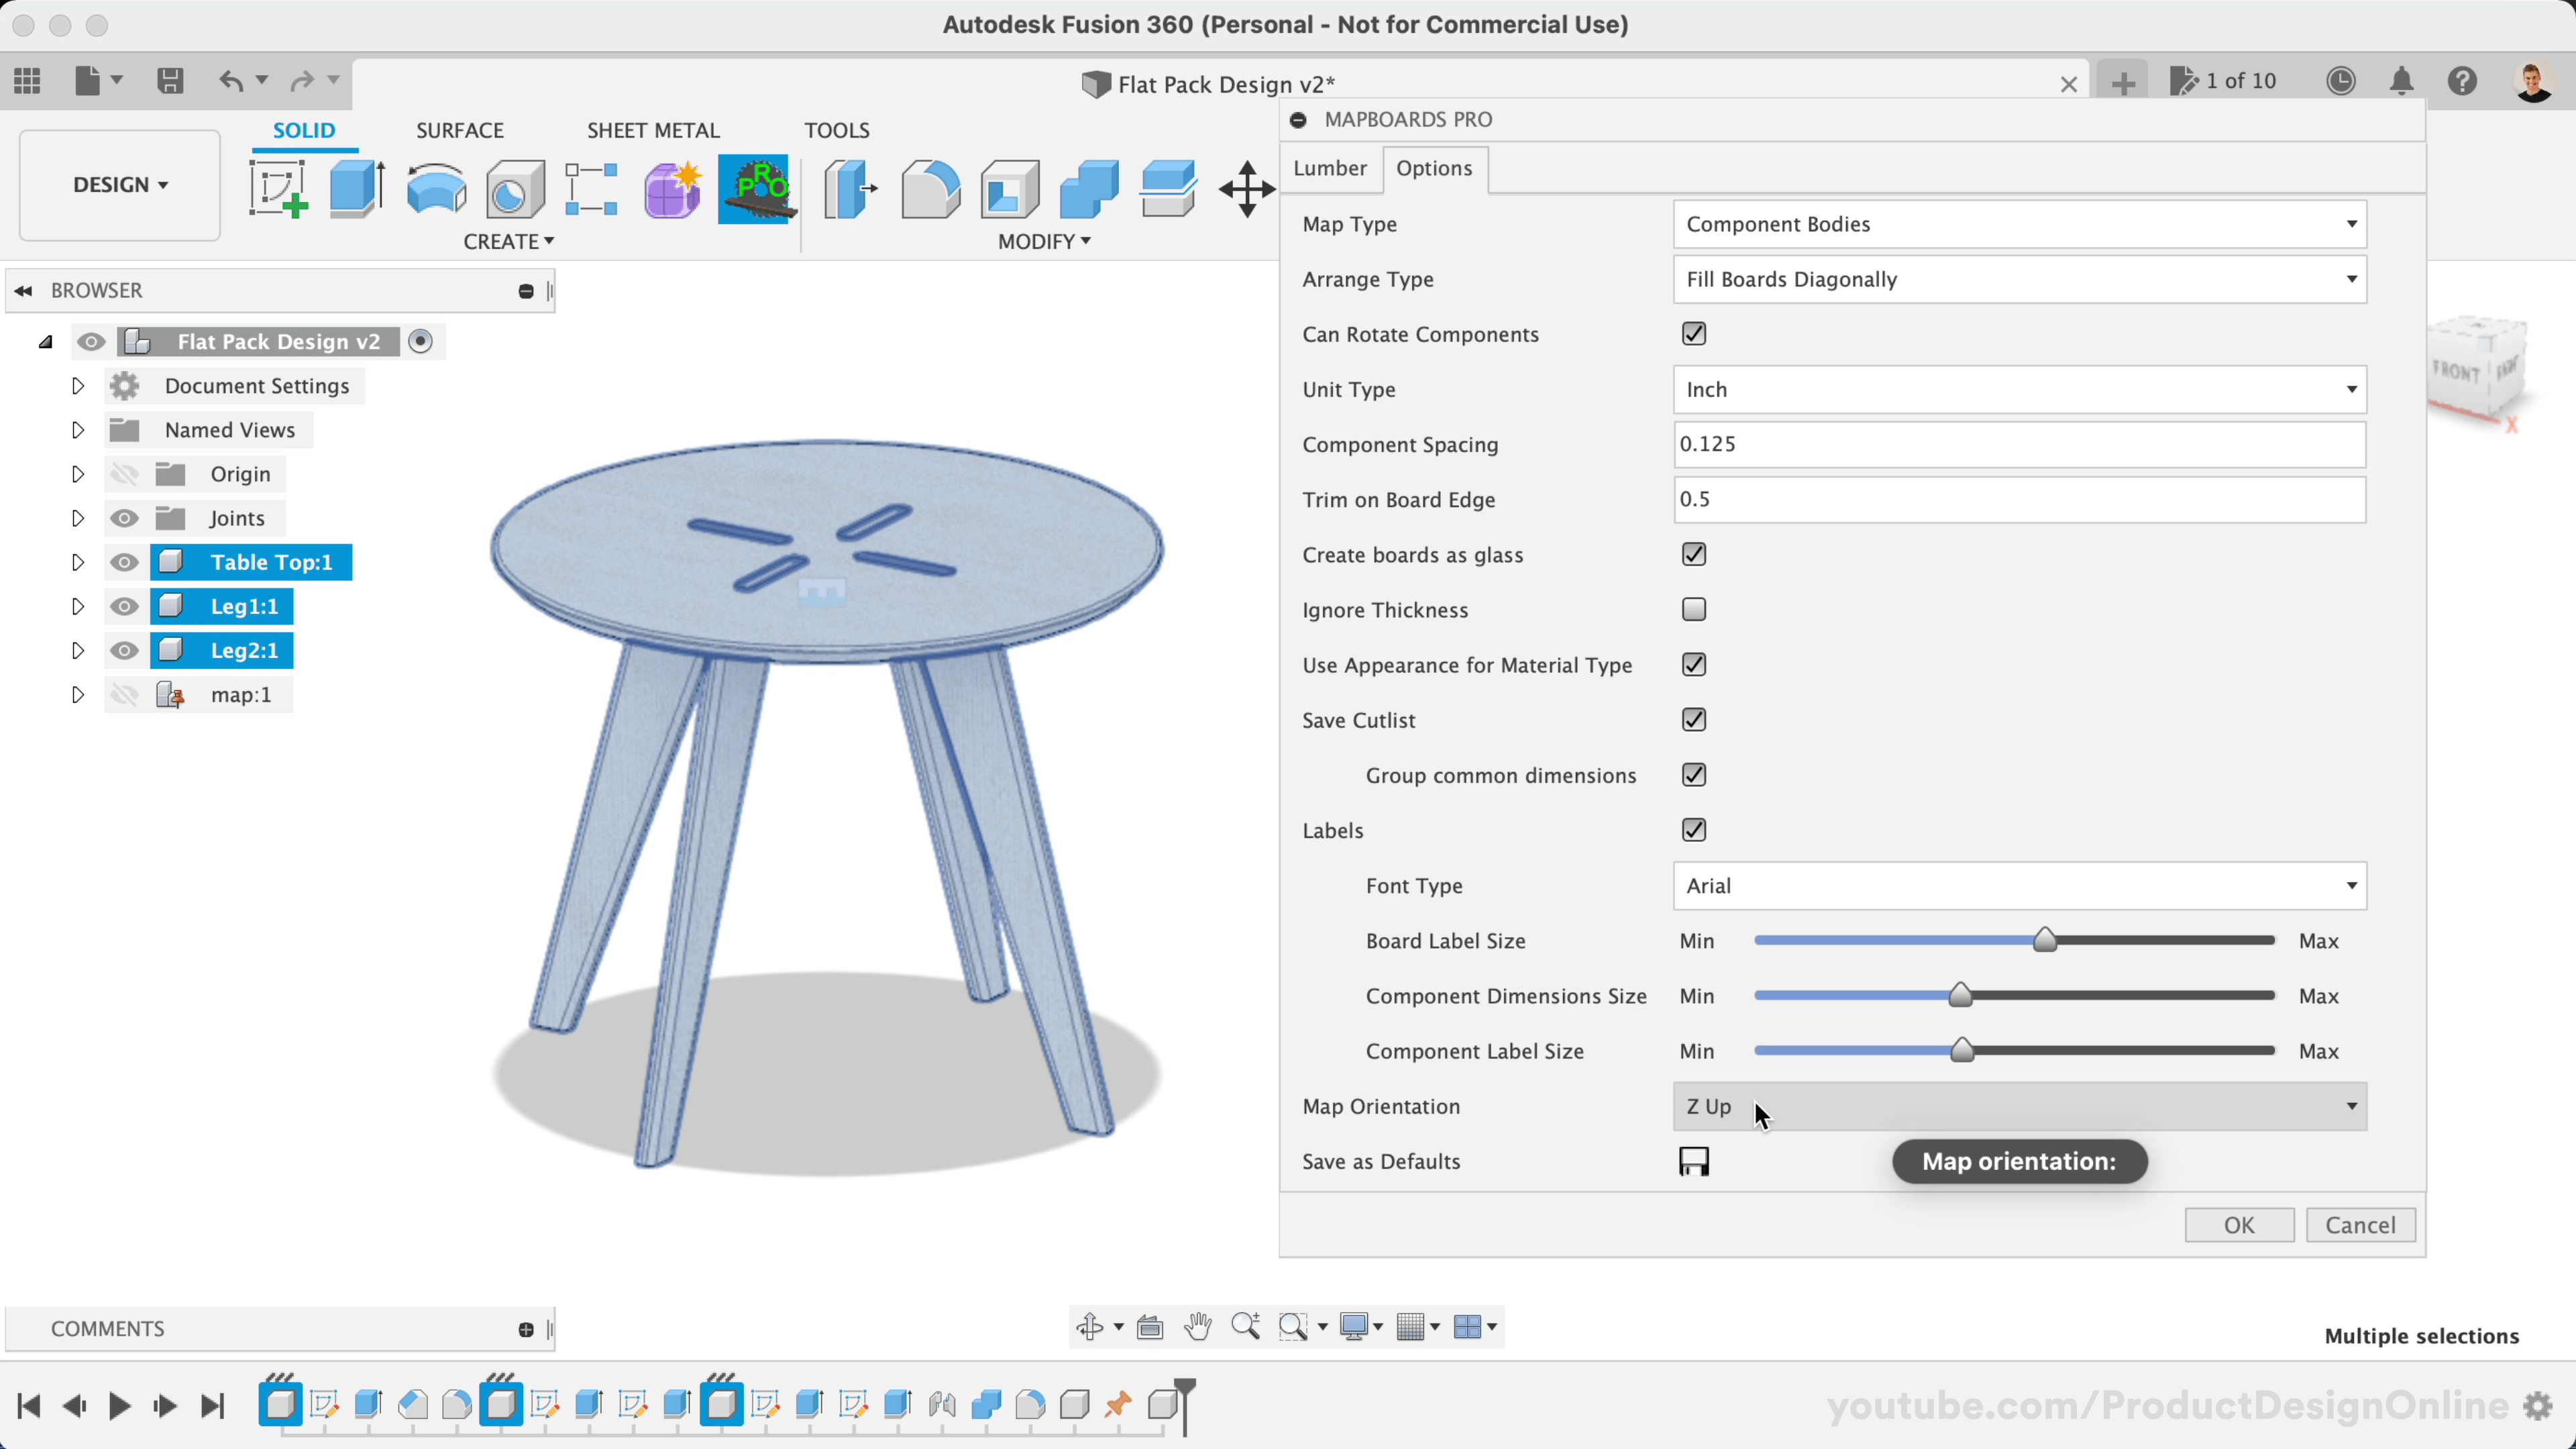This screenshot has height=1449, width=2576.
Task: Select the Create Sketch tool
Action: 277,189
